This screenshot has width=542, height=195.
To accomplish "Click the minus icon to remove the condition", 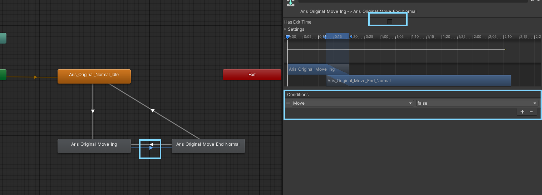I will coord(531,112).
